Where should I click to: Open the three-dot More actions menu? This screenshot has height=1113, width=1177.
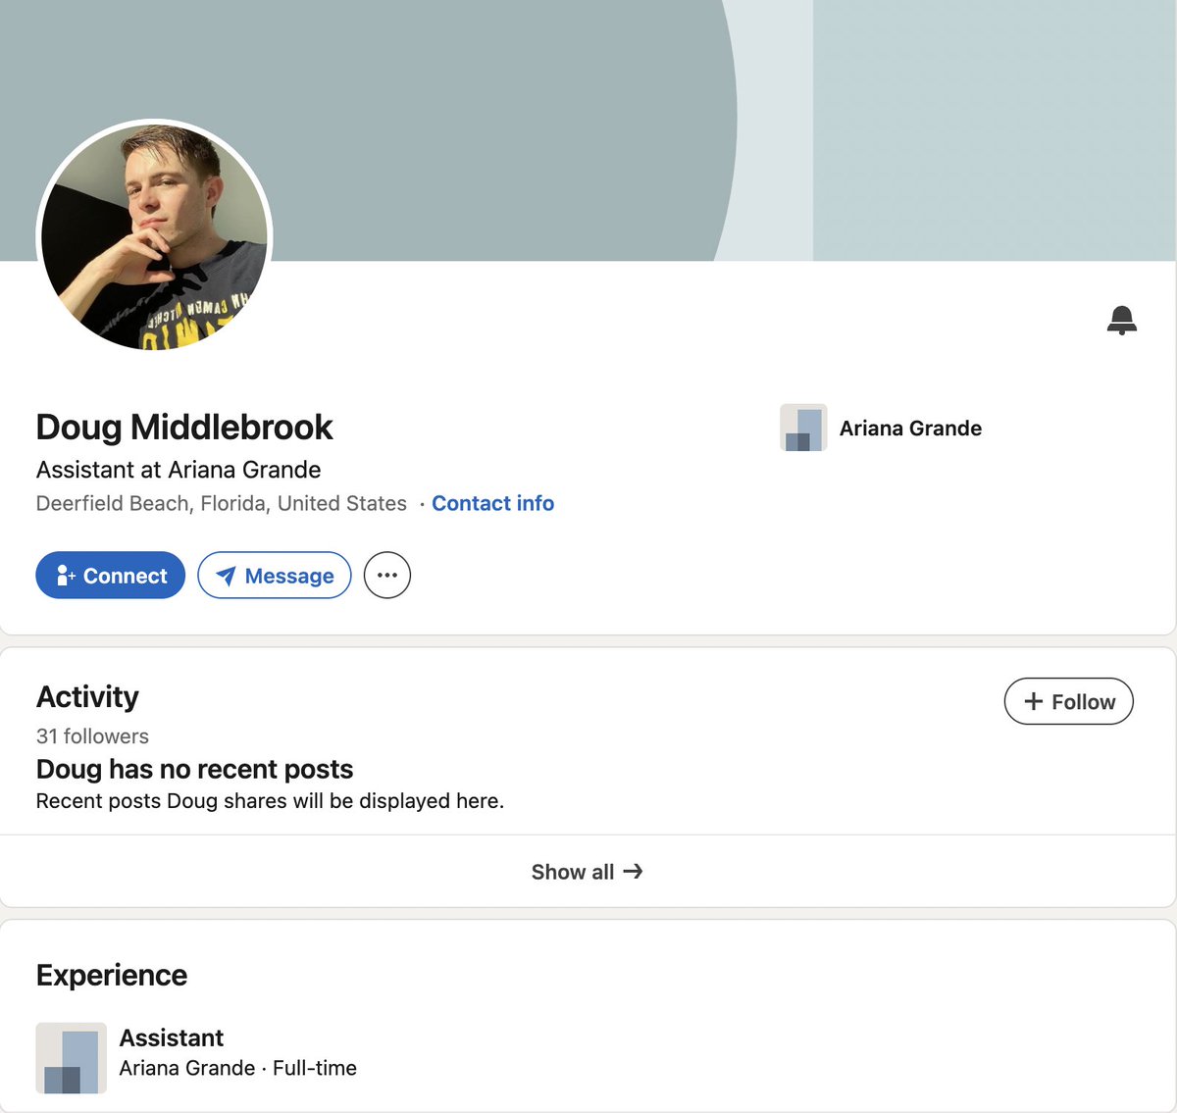tap(387, 576)
